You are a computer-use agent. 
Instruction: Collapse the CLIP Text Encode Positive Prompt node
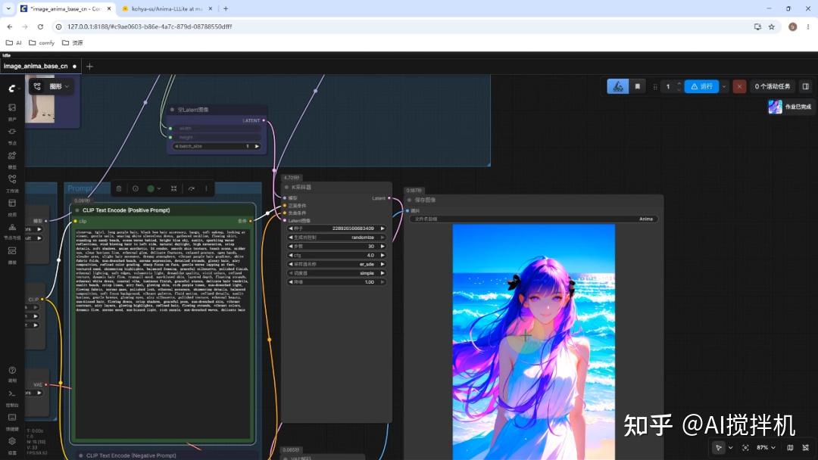77,210
